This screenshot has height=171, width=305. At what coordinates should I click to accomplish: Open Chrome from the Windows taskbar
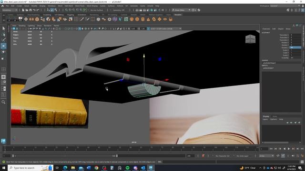96,168
